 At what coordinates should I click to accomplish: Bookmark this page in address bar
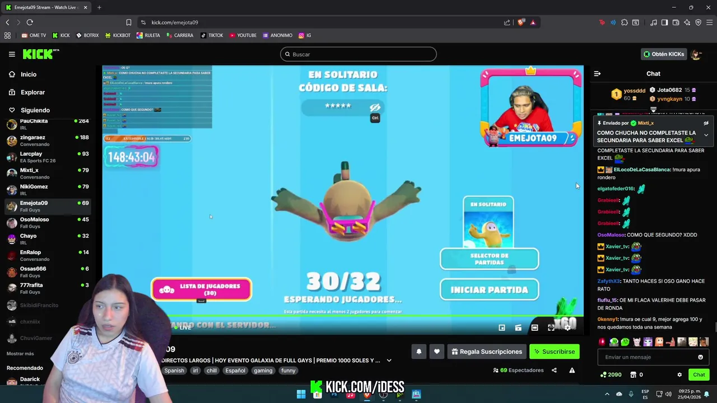point(129,22)
